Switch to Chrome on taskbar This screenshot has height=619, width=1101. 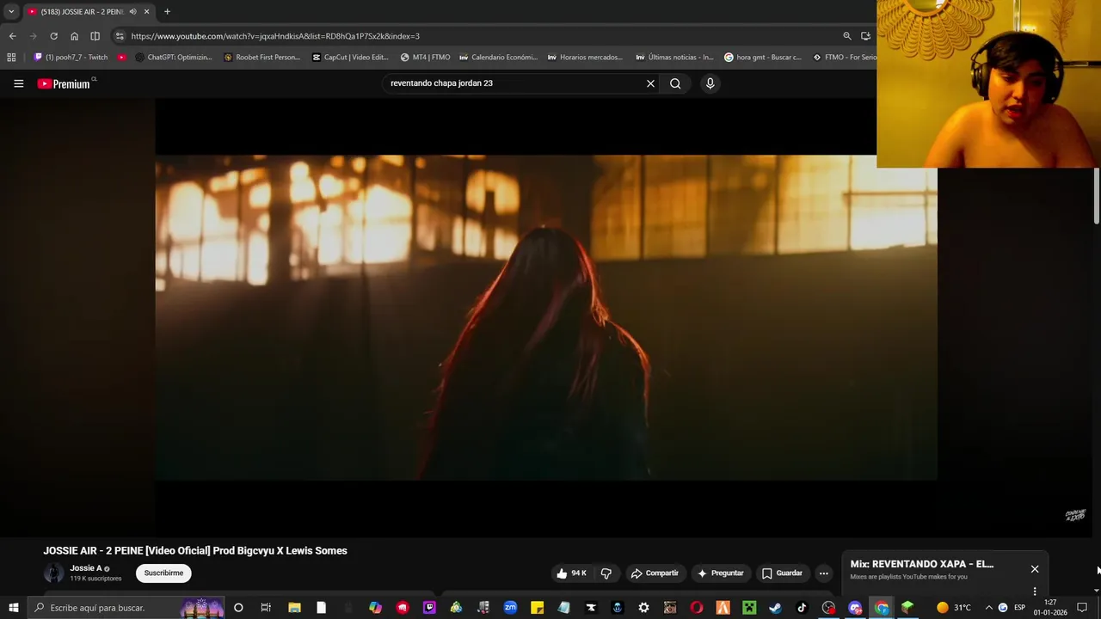click(882, 608)
